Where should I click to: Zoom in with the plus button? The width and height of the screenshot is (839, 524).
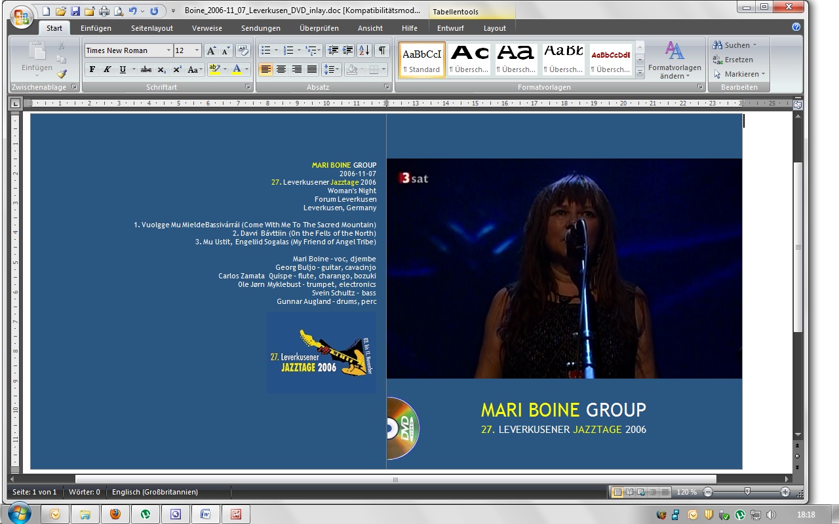785,492
